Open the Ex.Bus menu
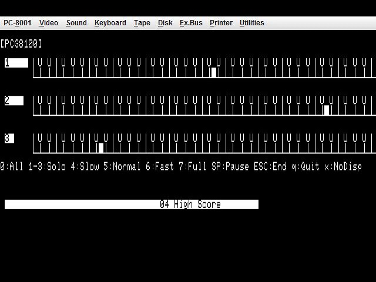Viewport: 376px width, 282px height. [191, 23]
